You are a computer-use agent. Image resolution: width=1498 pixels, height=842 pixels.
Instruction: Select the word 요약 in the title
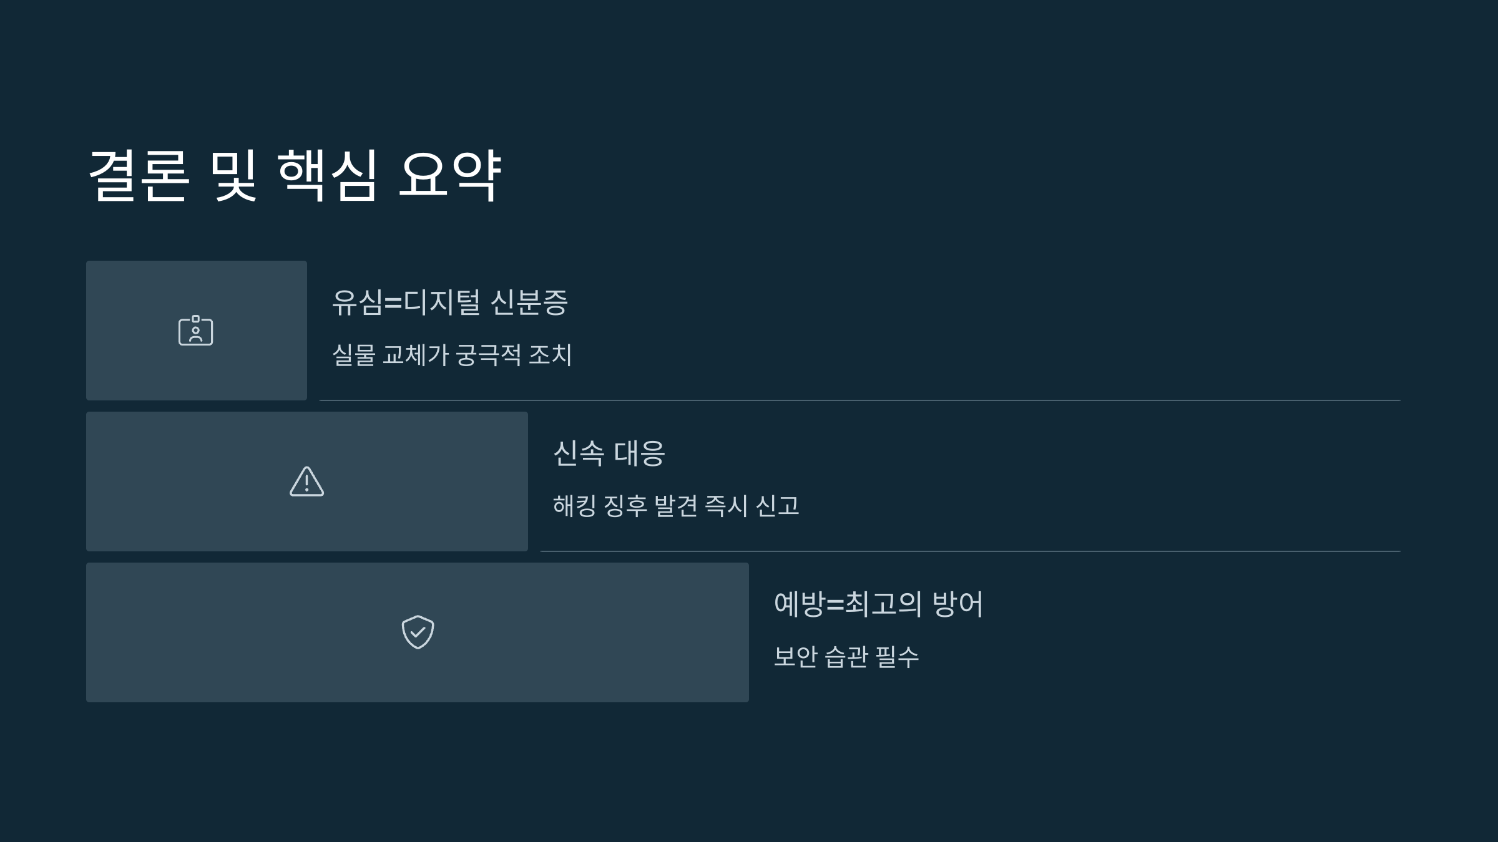point(449,175)
